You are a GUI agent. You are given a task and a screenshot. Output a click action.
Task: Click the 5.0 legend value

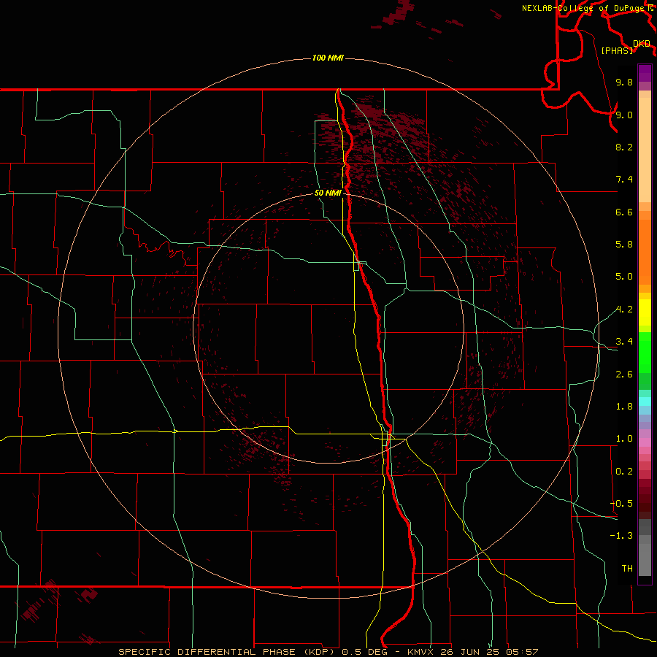click(624, 277)
